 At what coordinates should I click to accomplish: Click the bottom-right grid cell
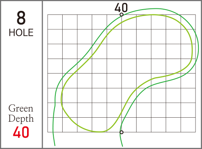point(188,125)
